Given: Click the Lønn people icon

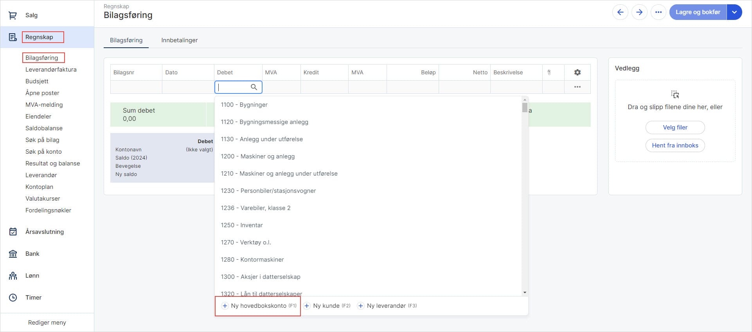Looking at the screenshot, I should point(13,276).
